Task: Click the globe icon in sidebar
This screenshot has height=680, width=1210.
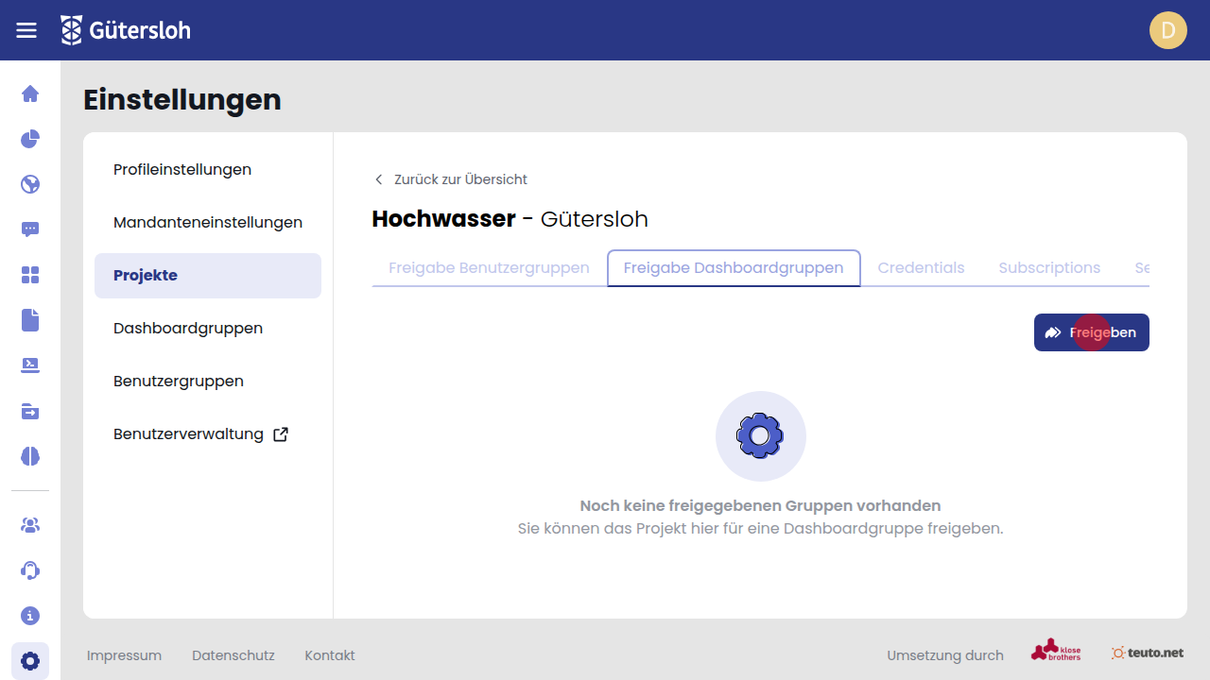Action: [x=30, y=184]
